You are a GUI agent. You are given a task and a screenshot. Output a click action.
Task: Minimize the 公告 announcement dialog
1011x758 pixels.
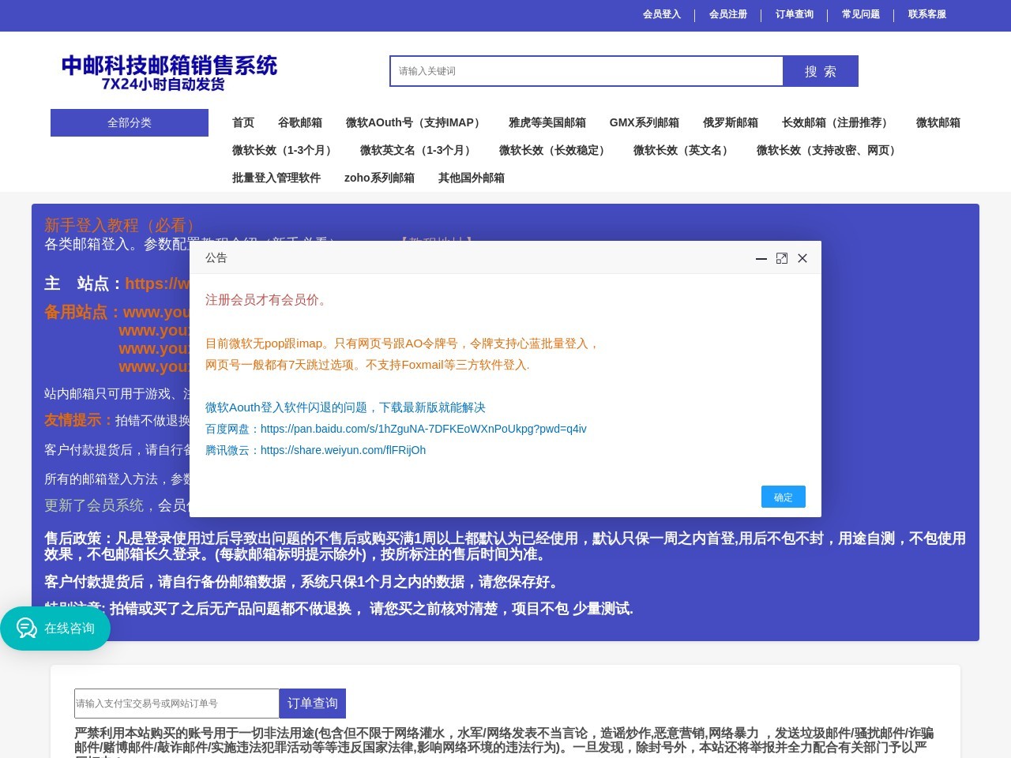(761, 258)
